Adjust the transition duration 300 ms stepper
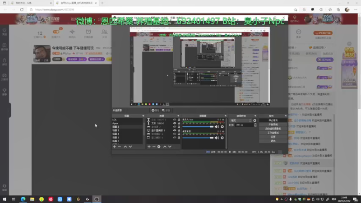This screenshot has height=203, width=361. (255, 125)
